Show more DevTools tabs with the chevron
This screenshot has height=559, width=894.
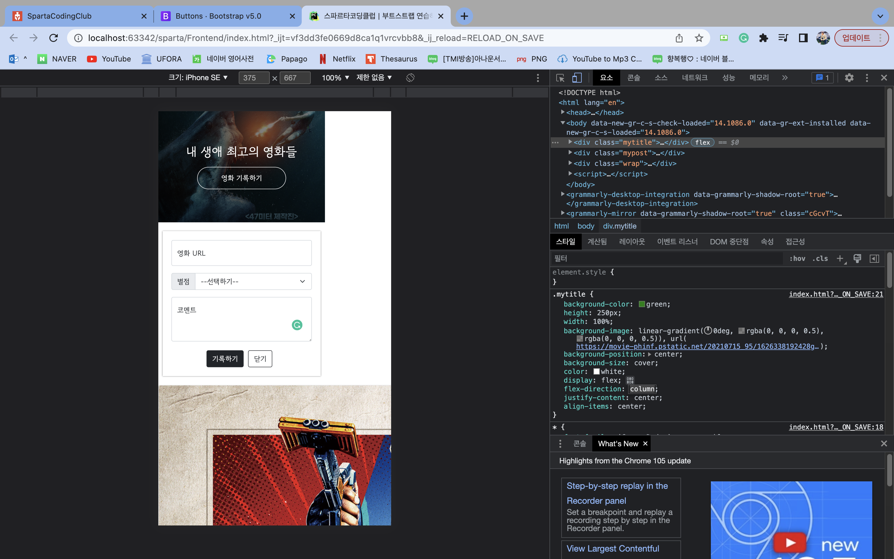(x=785, y=78)
